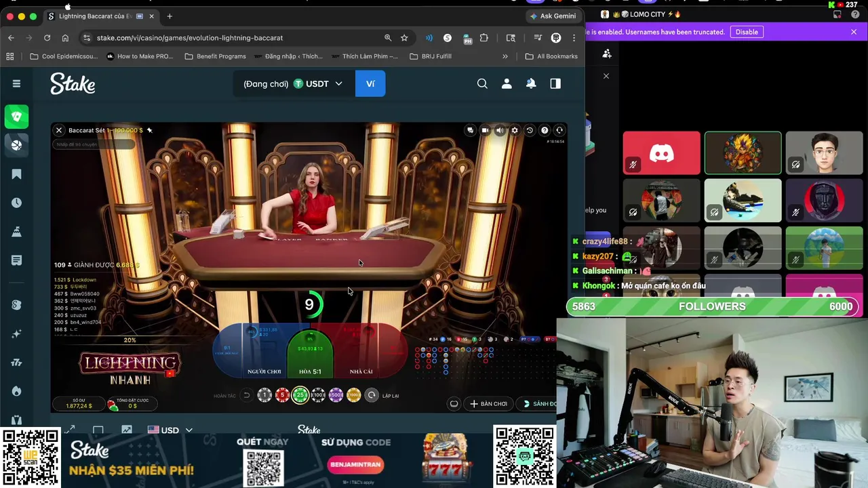Click the screen icon next to Bàn chơi
868x488 pixels.
point(454,404)
